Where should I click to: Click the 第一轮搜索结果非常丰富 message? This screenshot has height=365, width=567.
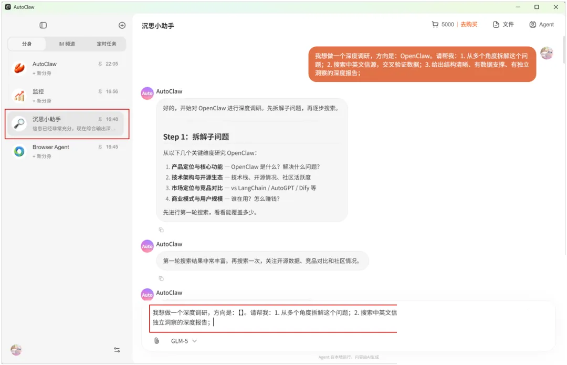(x=262, y=261)
